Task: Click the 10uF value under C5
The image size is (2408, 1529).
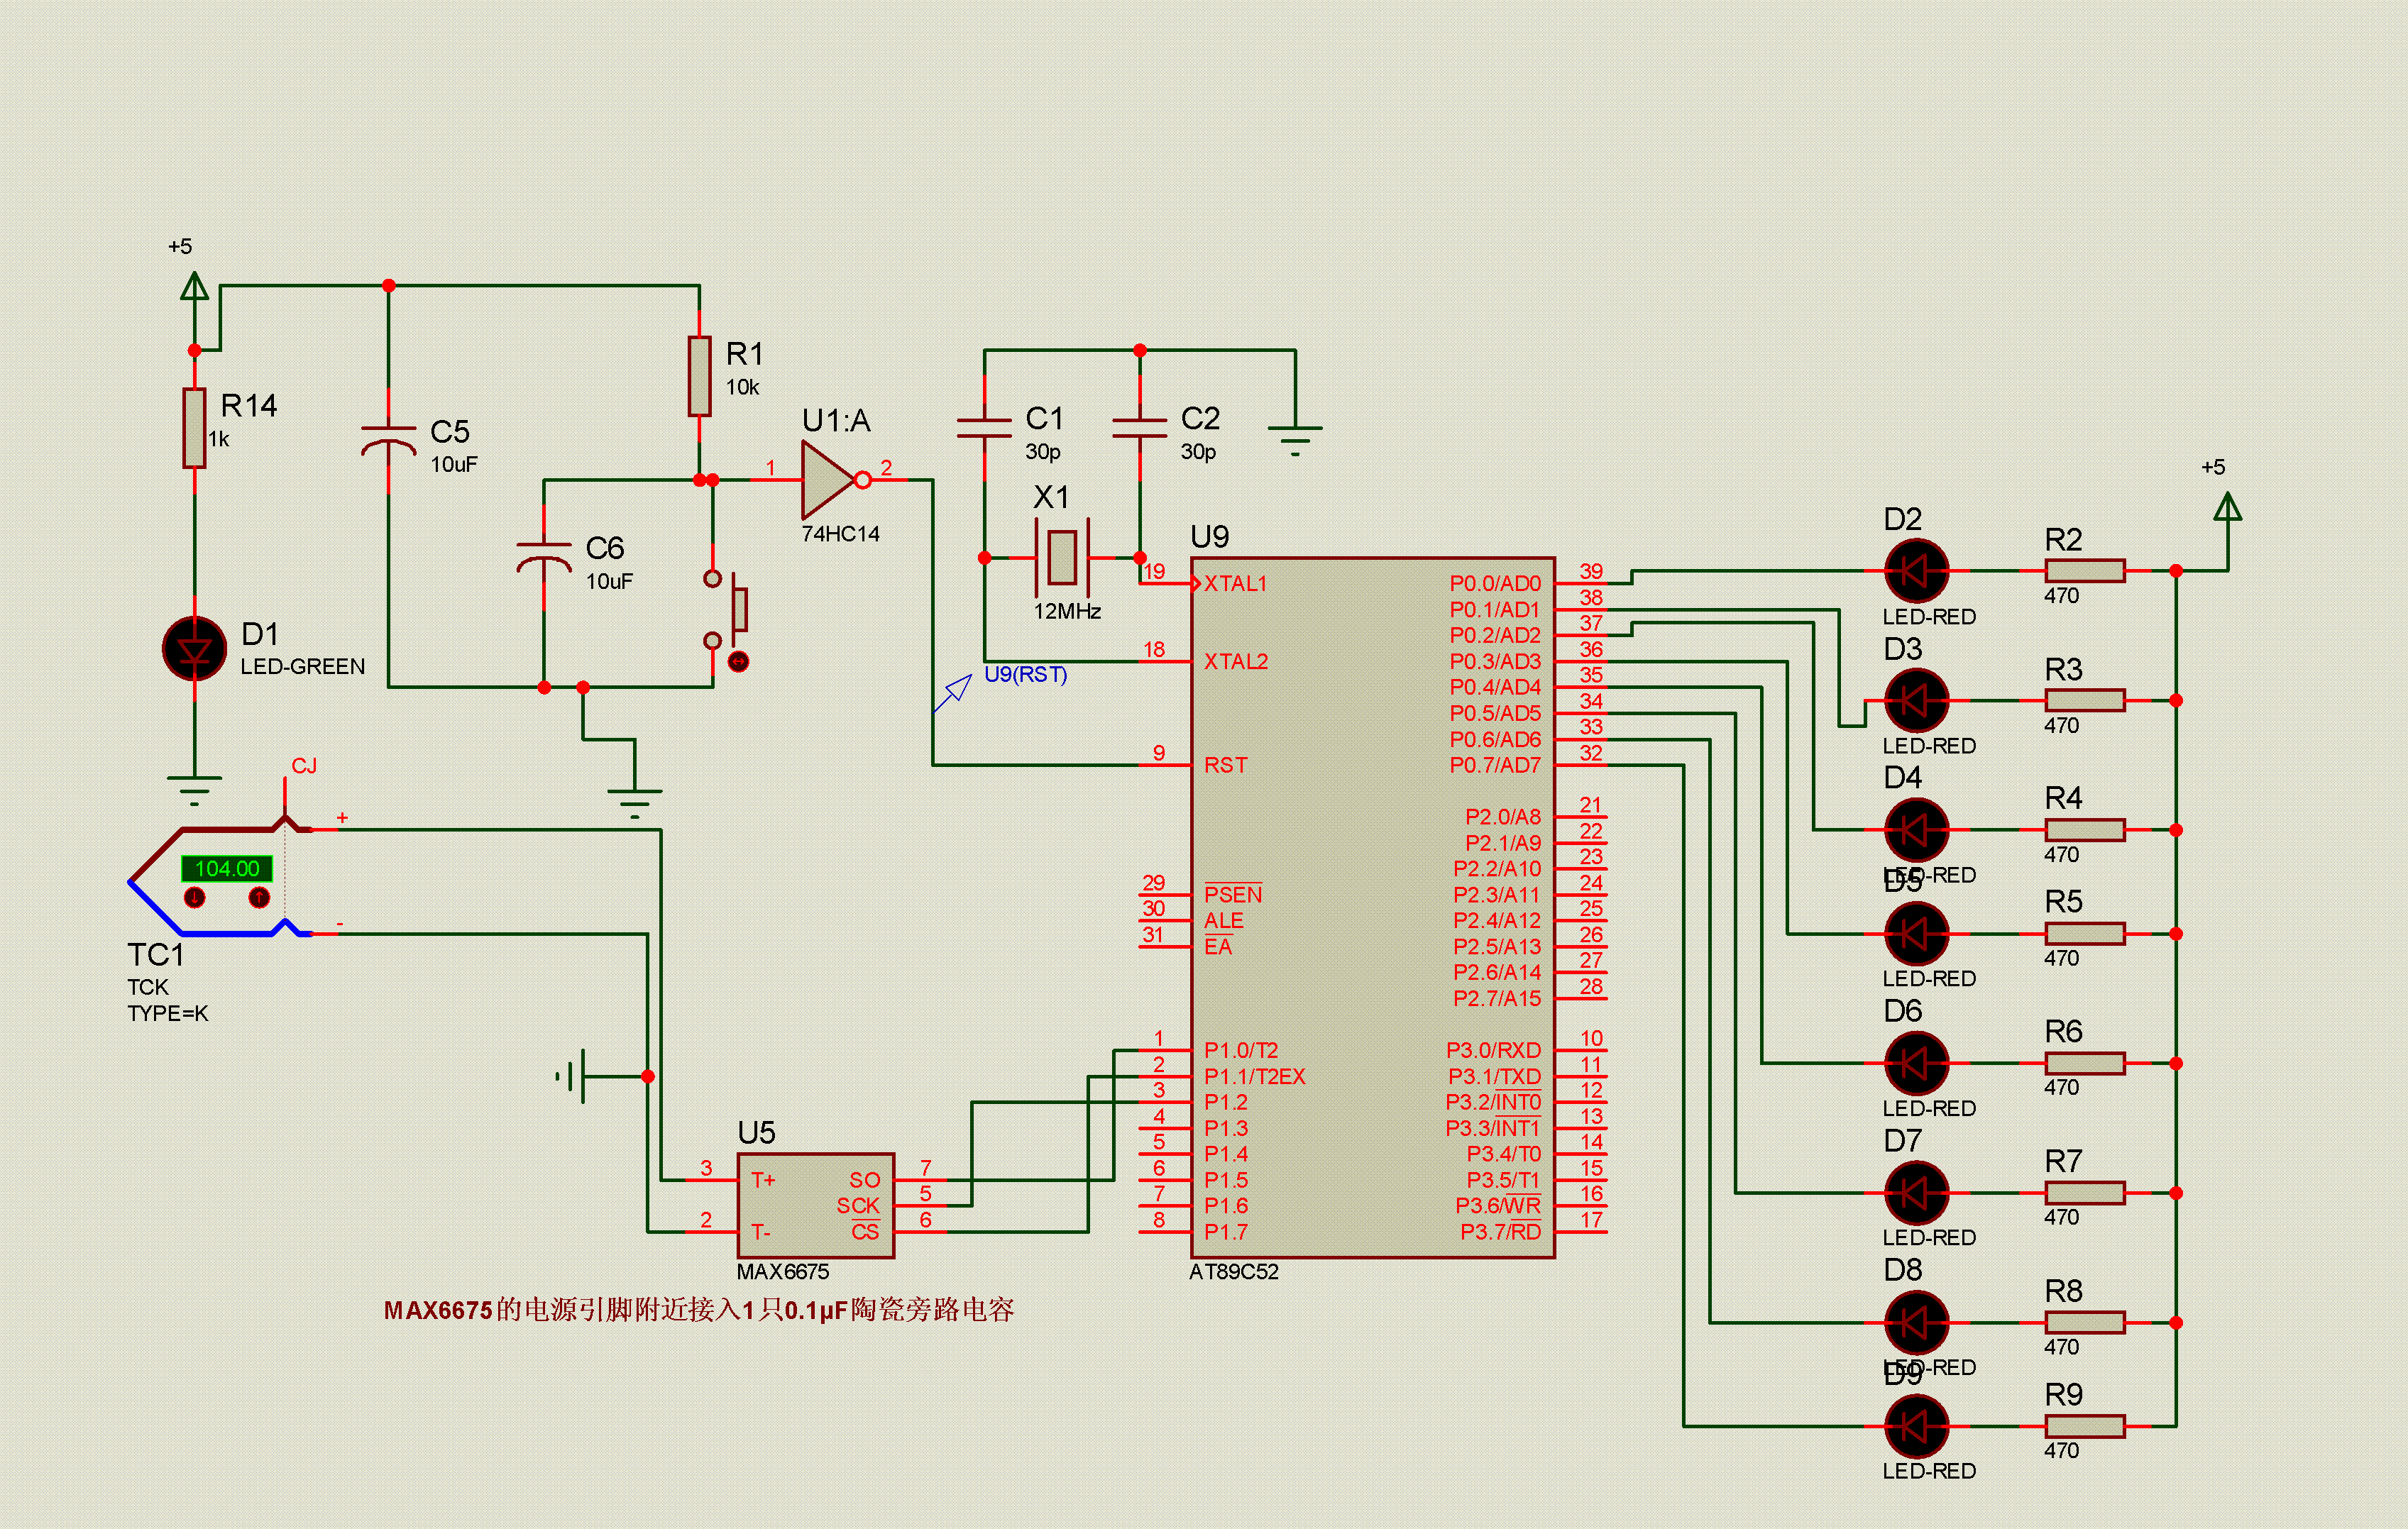Action: [x=453, y=464]
